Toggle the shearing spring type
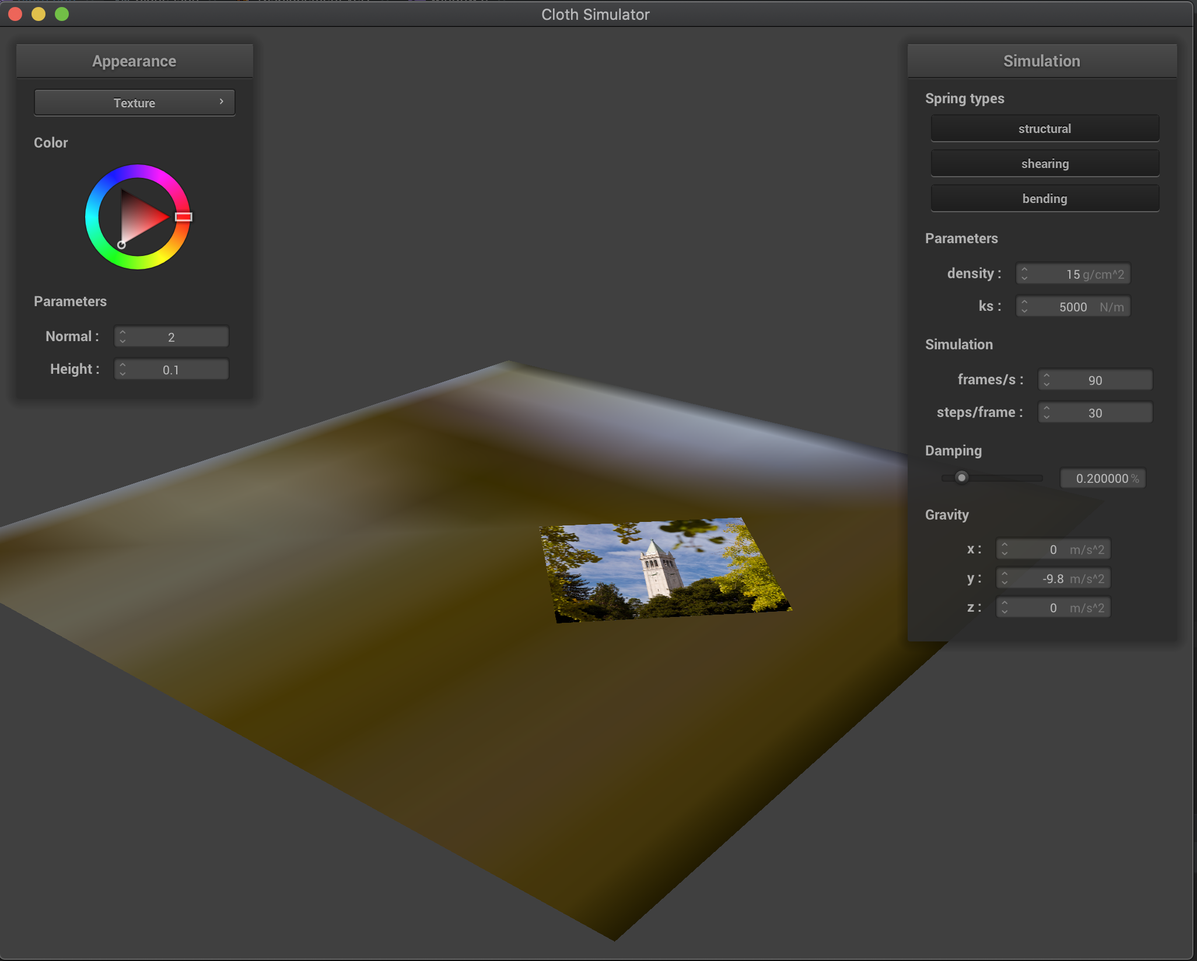 (1044, 163)
